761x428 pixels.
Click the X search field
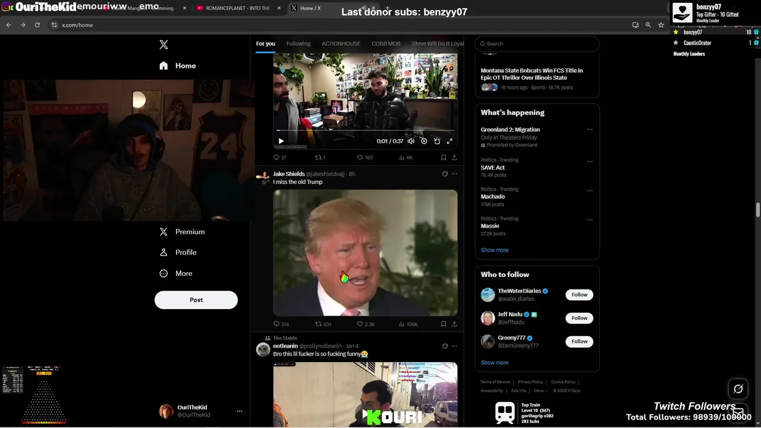pyautogui.click(x=537, y=43)
